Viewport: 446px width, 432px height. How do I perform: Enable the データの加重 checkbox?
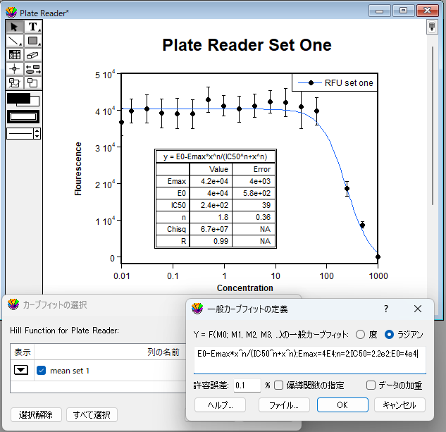click(371, 385)
